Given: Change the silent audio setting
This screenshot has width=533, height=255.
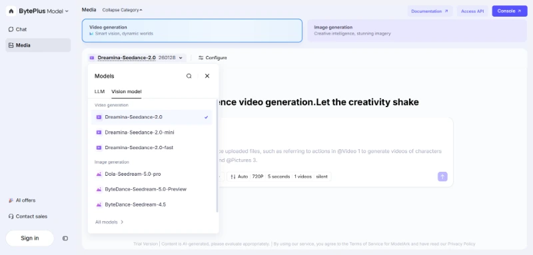Looking at the screenshot, I should (322, 176).
